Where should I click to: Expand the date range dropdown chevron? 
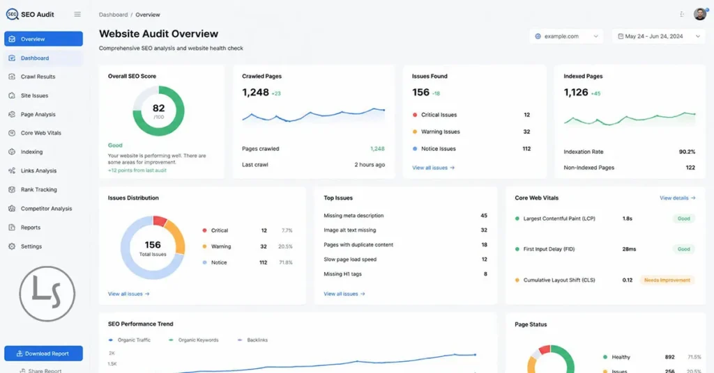pyautogui.click(x=697, y=36)
